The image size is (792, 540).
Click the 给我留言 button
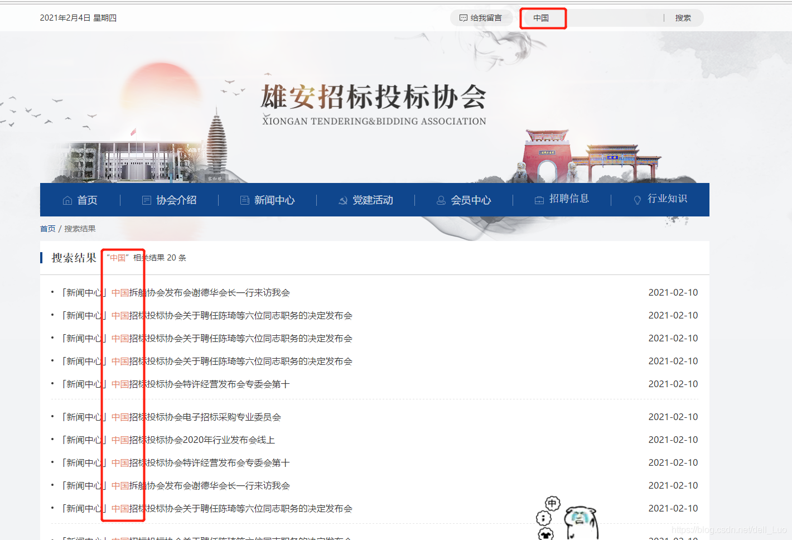click(481, 18)
